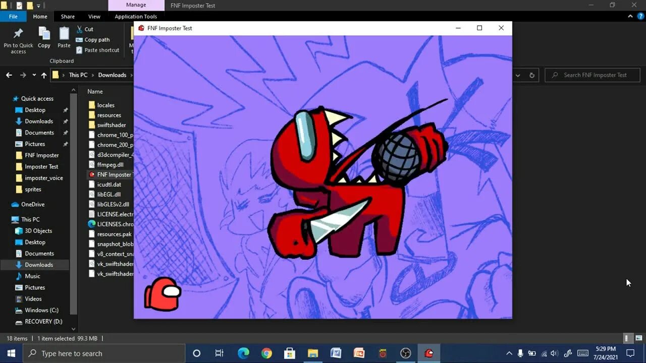Screen dimensions: 646x363
Task: Select the icudtl.dat file
Action: pos(109,185)
